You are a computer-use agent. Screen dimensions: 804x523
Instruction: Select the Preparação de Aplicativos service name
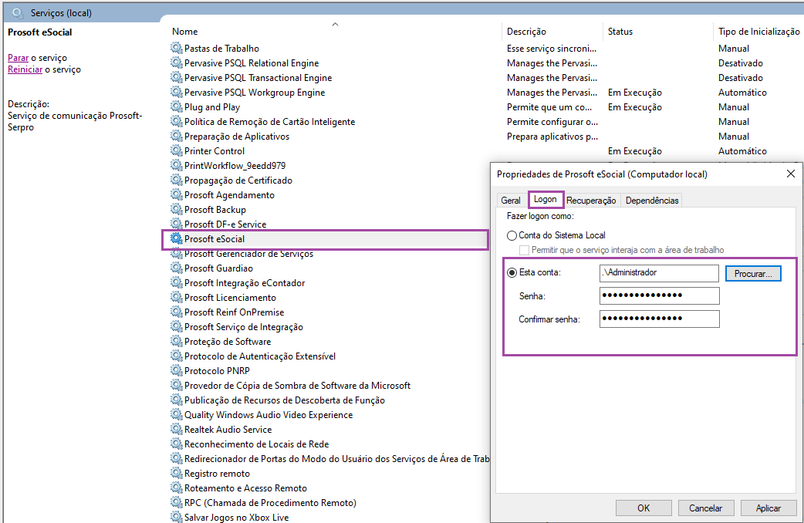(237, 137)
